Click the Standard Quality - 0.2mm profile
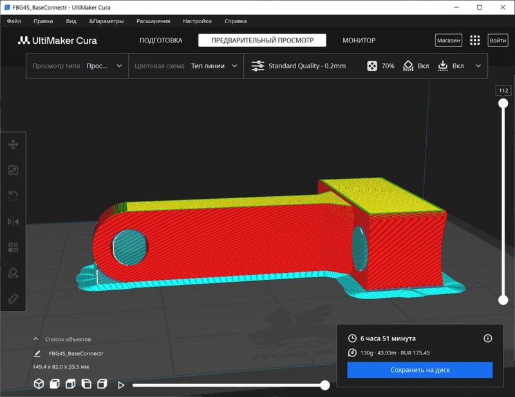 [x=307, y=66]
